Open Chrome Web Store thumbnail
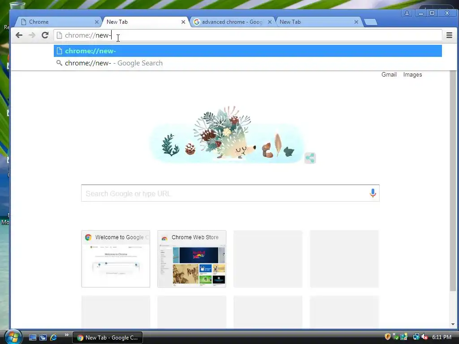 tap(192, 259)
